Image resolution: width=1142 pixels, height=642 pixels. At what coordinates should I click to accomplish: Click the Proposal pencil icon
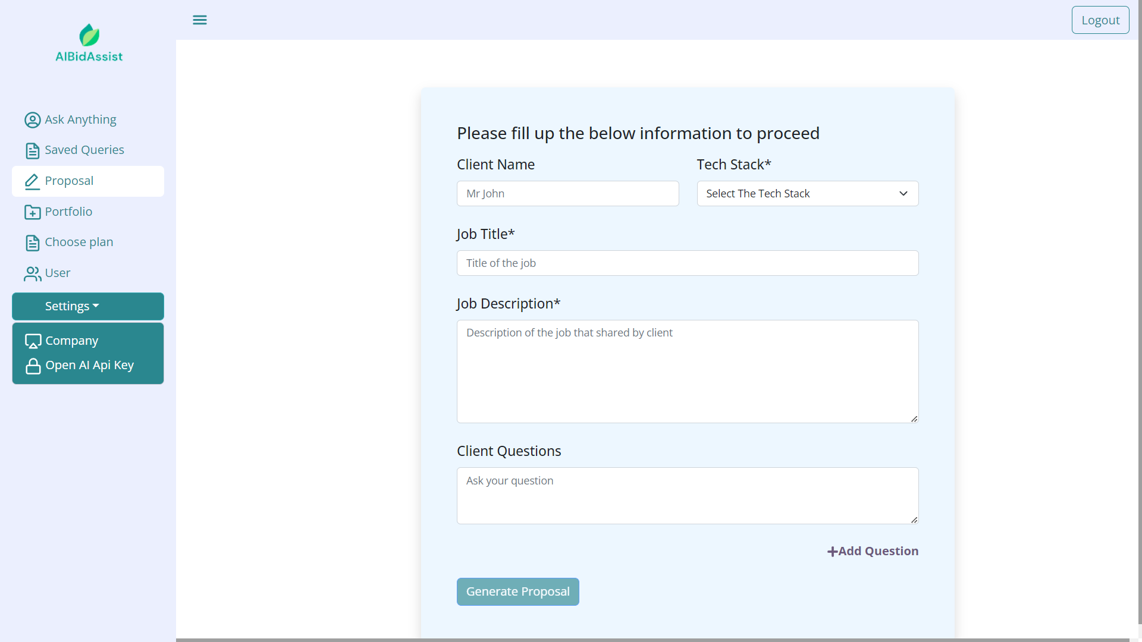[32, 181]
